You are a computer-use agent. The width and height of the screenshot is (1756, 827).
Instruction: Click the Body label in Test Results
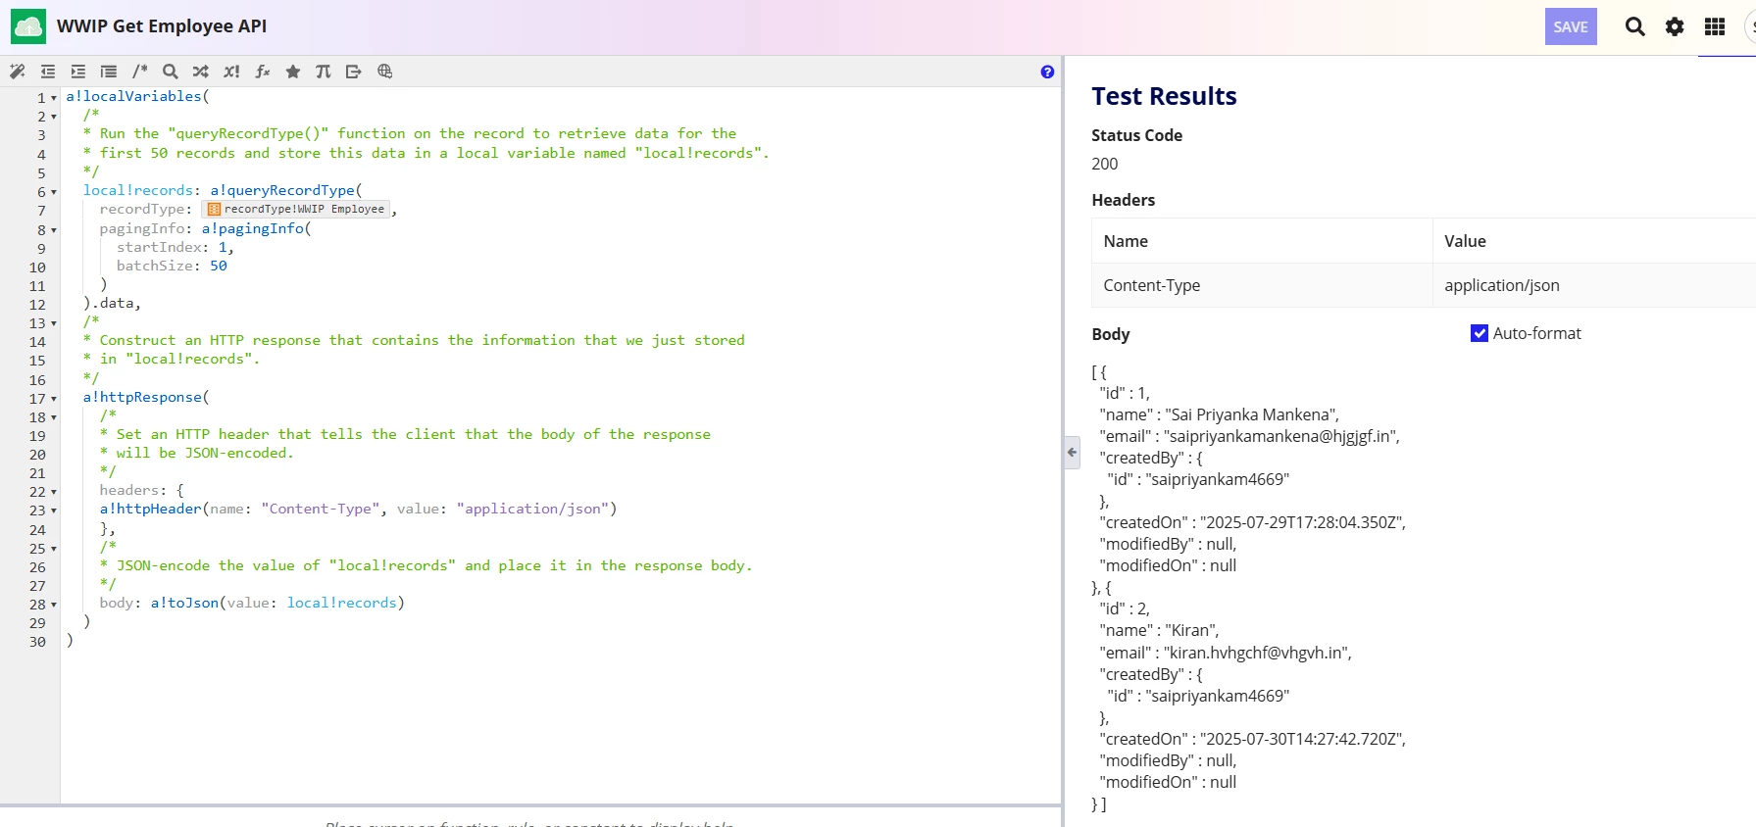point(1111,334)
